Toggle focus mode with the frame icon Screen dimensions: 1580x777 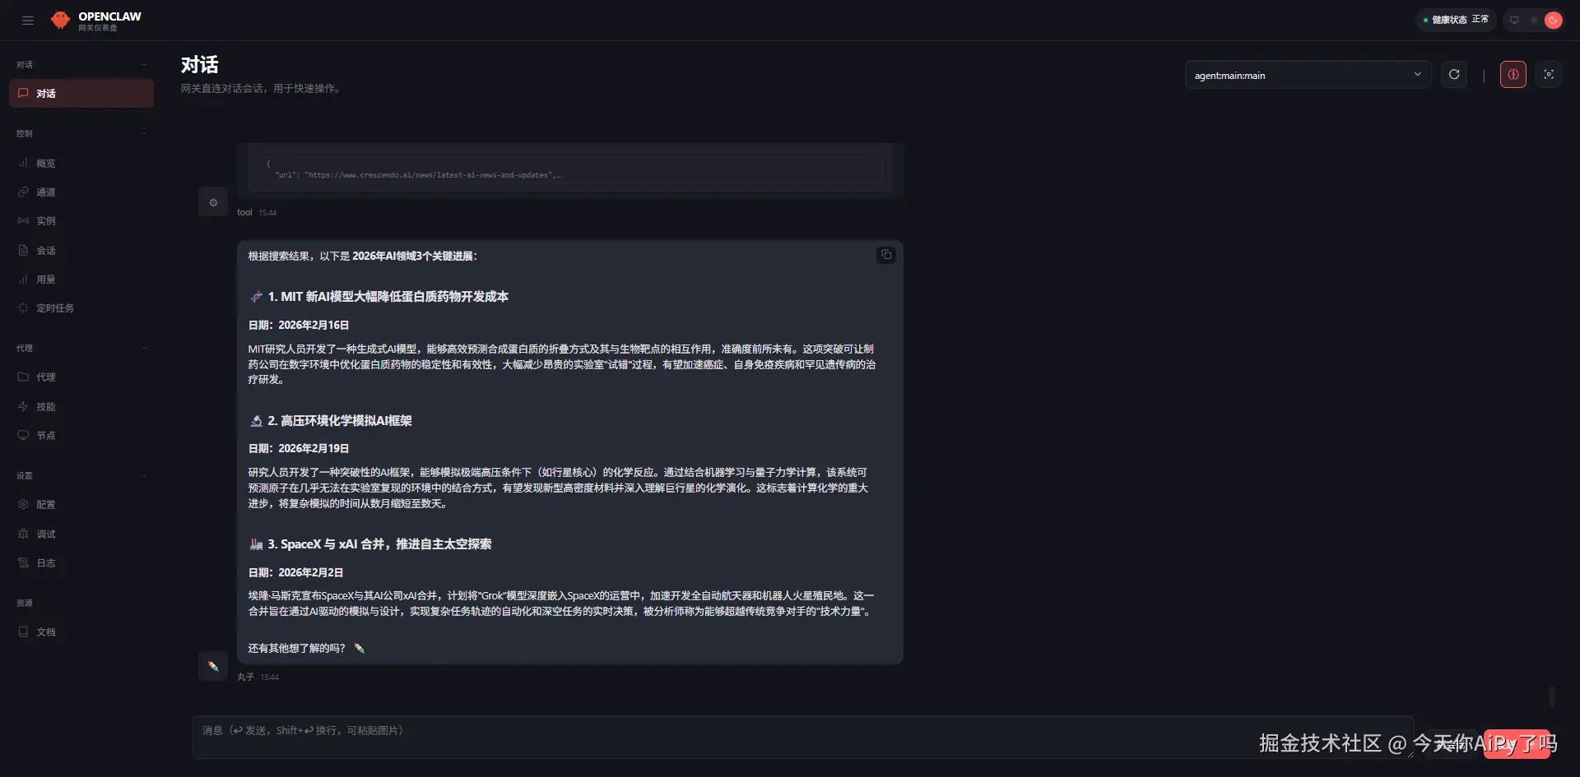(x=1549, y=75)
